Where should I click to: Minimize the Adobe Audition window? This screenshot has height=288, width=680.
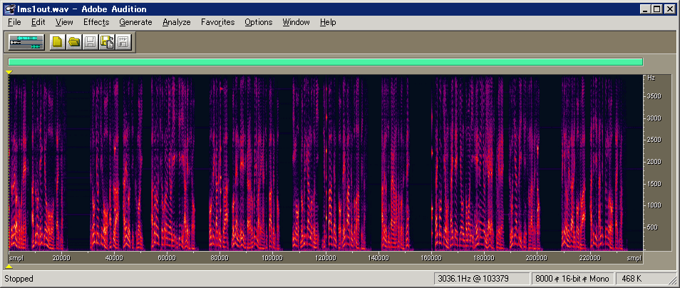[646, 9]
